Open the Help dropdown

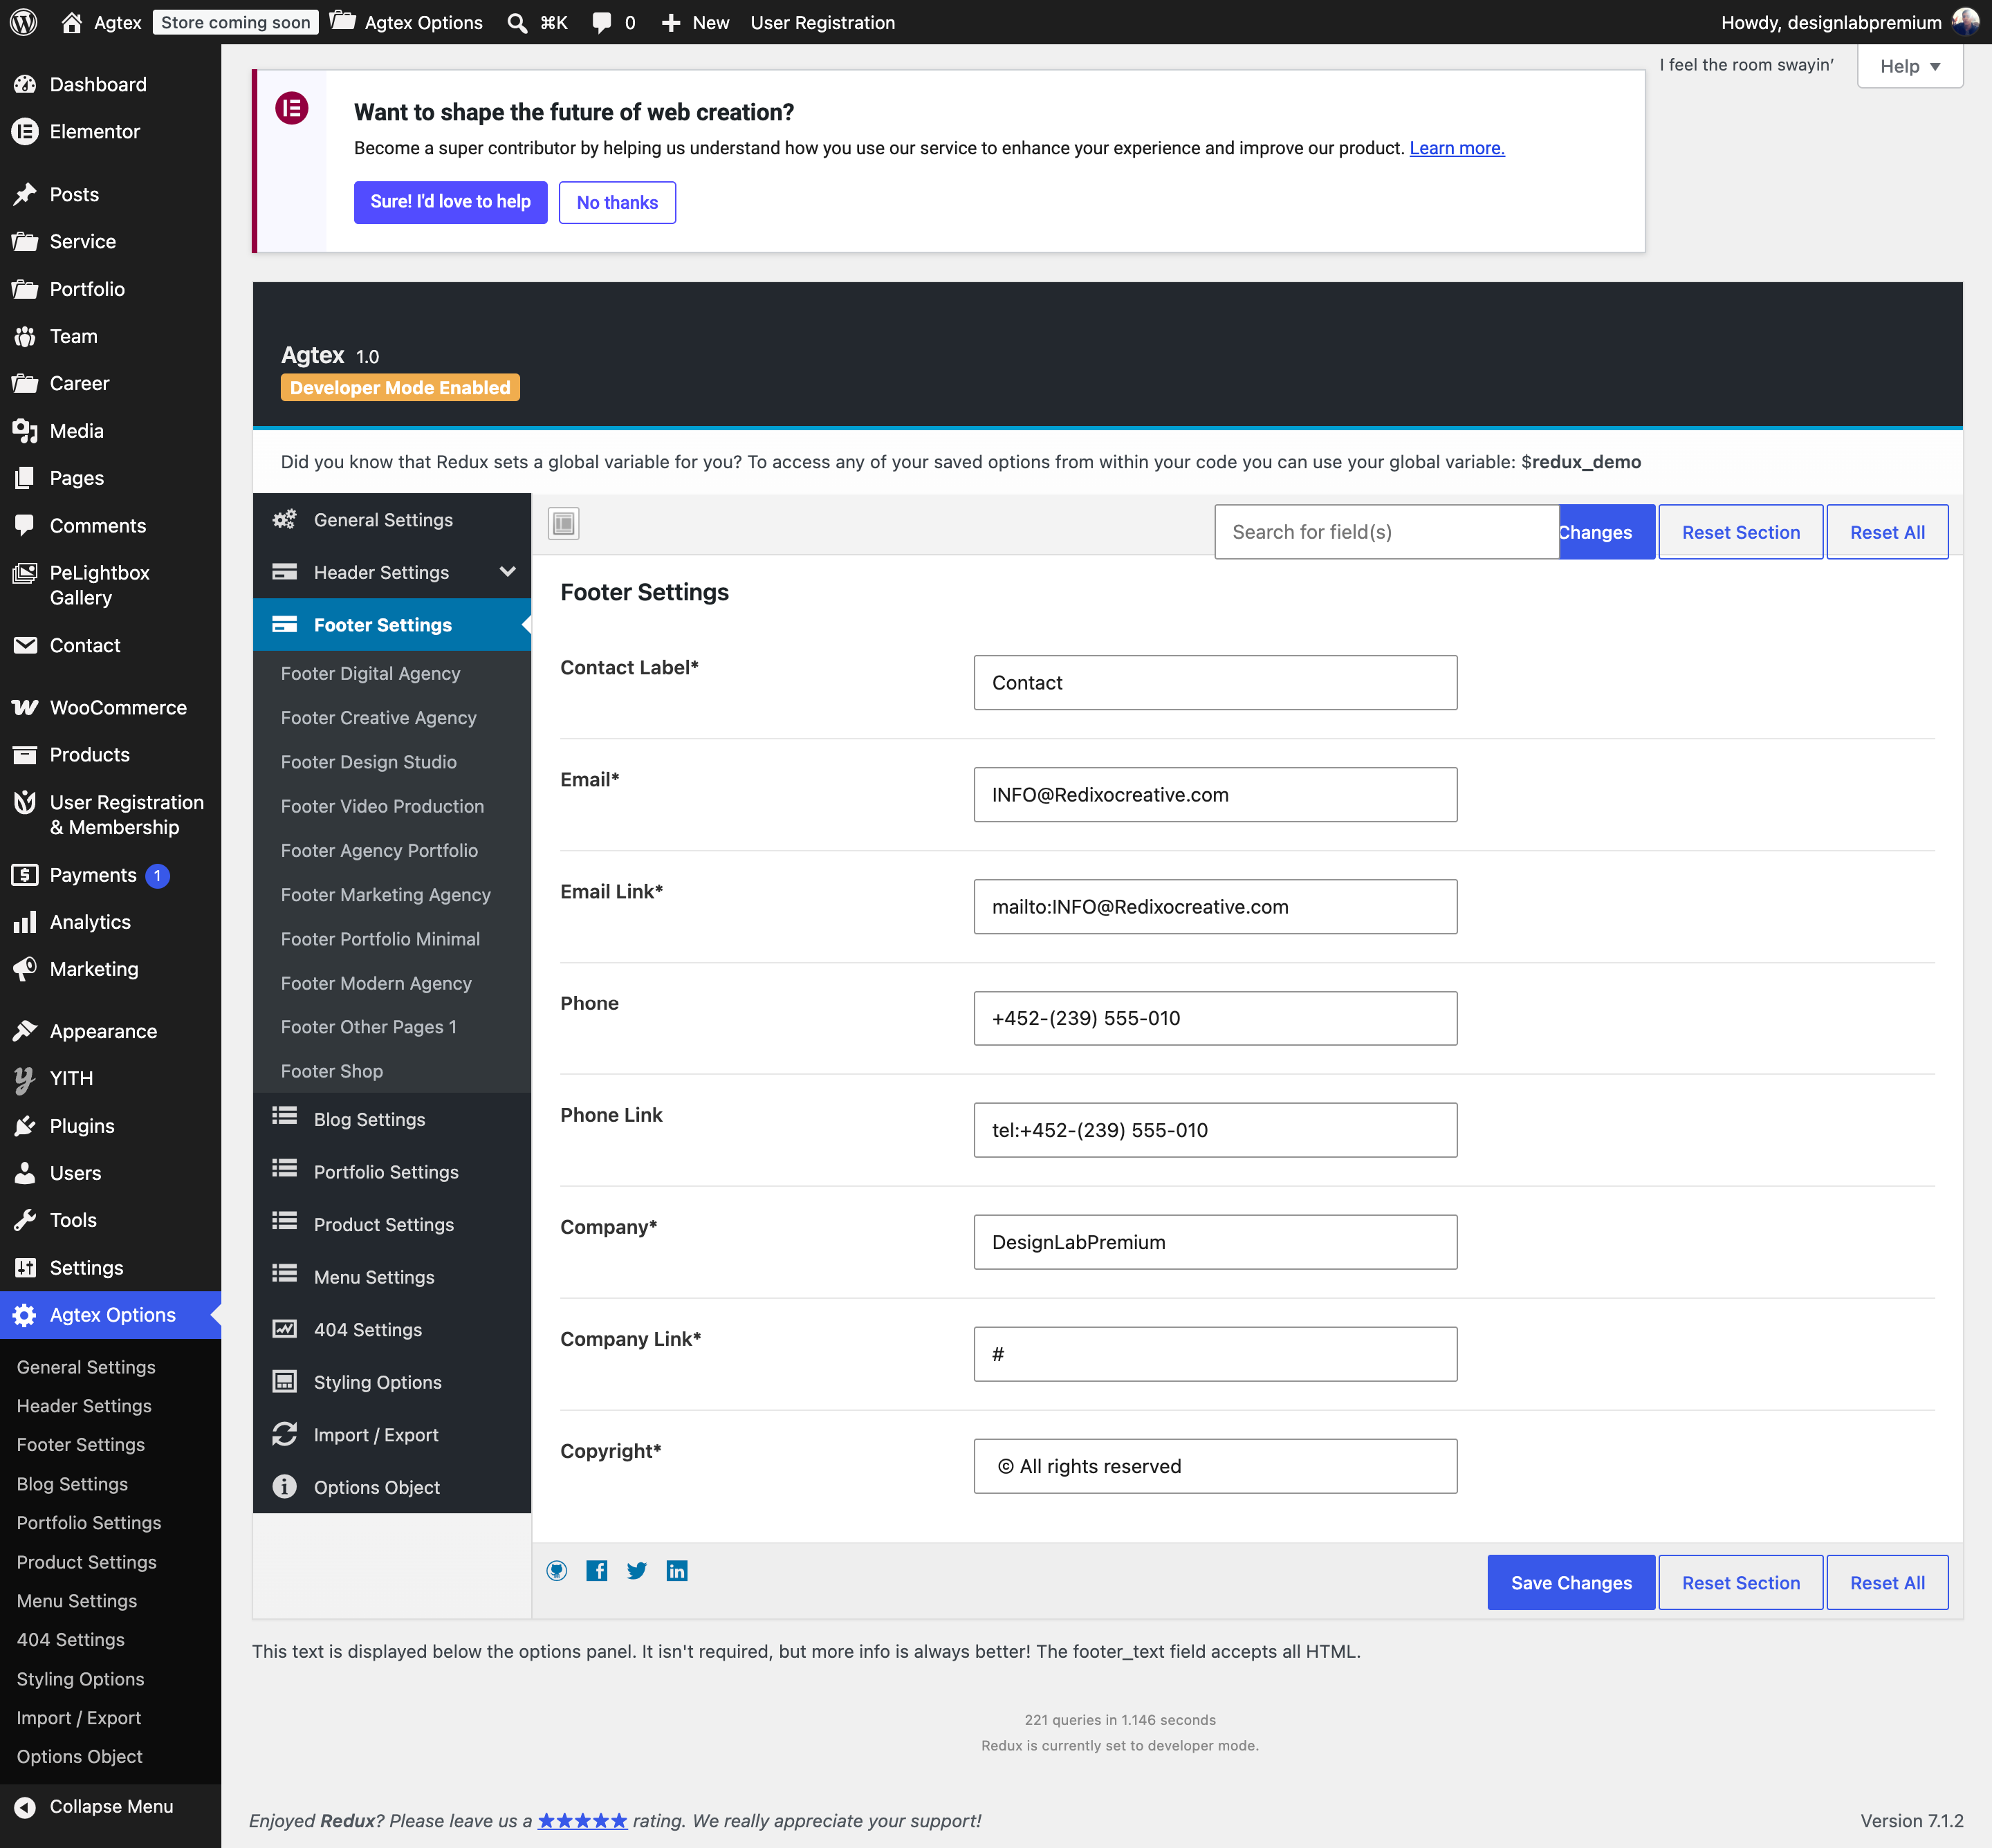click(x=1909, y=66)
